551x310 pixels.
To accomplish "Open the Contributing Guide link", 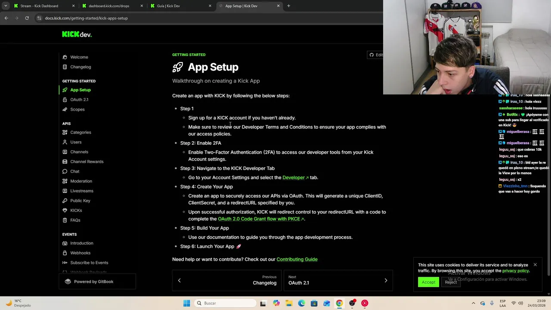I will (297, 259).
